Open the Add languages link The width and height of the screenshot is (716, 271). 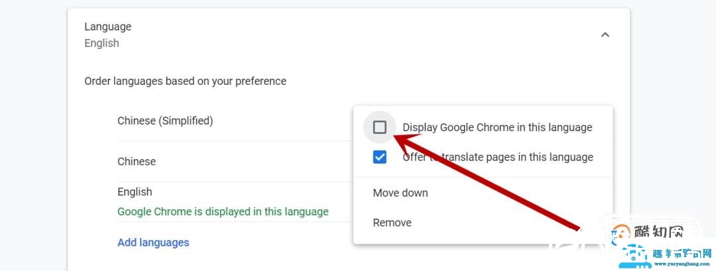coord(153,243)
